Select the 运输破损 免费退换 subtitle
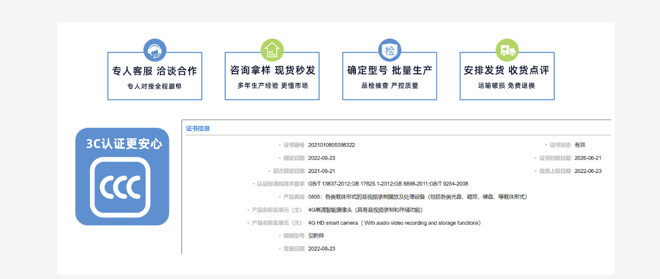The width and height of the screenshot is (660, 279). [507, 85]
